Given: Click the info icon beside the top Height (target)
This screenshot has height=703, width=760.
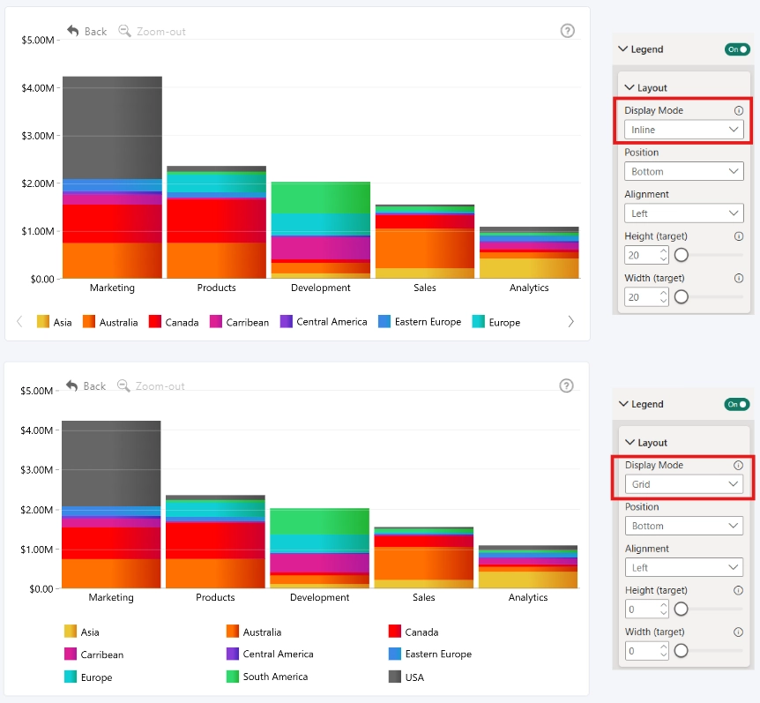Looking at the screenshot, I should pos(739,236).
